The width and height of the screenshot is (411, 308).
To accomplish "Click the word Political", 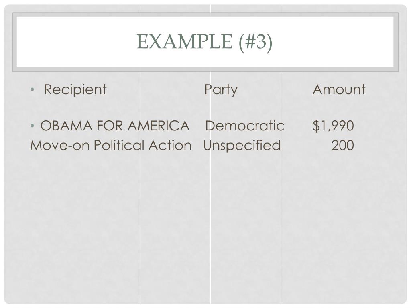I will (119, 145).
